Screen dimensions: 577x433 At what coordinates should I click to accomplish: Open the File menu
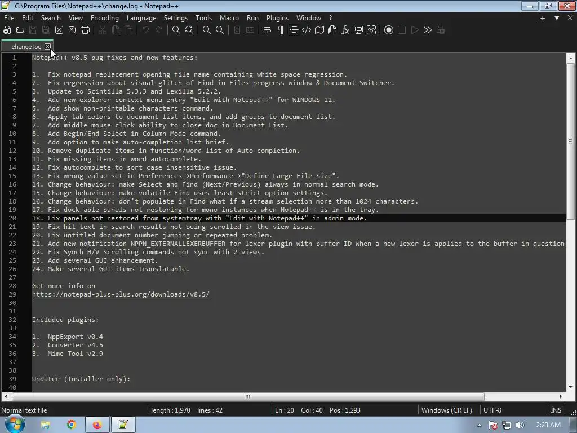[x=9, y=17]
